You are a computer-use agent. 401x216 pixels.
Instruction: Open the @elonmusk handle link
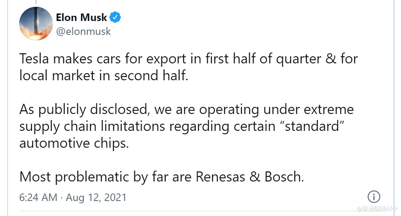pyautogui.click(x=83, y=31)
